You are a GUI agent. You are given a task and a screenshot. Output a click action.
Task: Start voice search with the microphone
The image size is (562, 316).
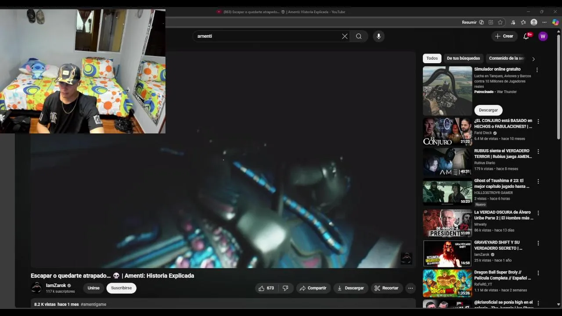click(x=378, y=36)
